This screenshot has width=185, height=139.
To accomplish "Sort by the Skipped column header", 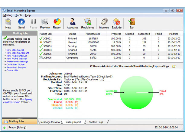I will click(129, 34).
